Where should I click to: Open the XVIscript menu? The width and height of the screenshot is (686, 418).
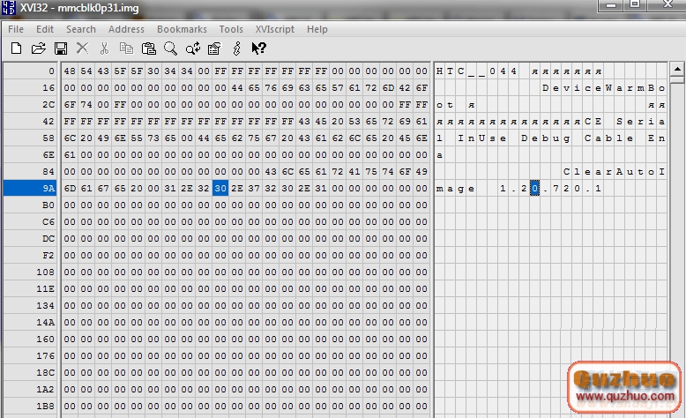point(275,29)
